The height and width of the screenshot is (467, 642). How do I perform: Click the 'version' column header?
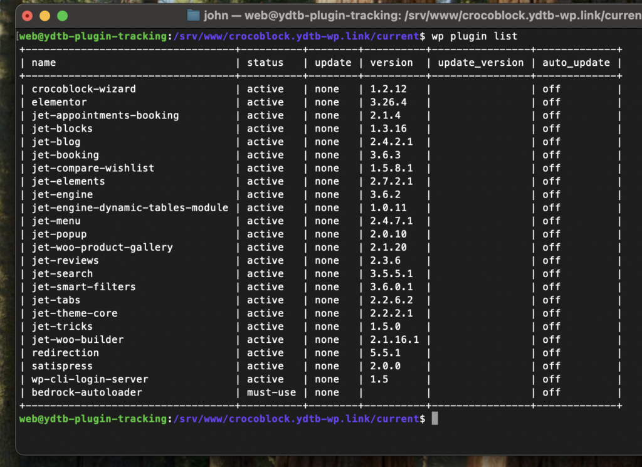coord(391,63)
